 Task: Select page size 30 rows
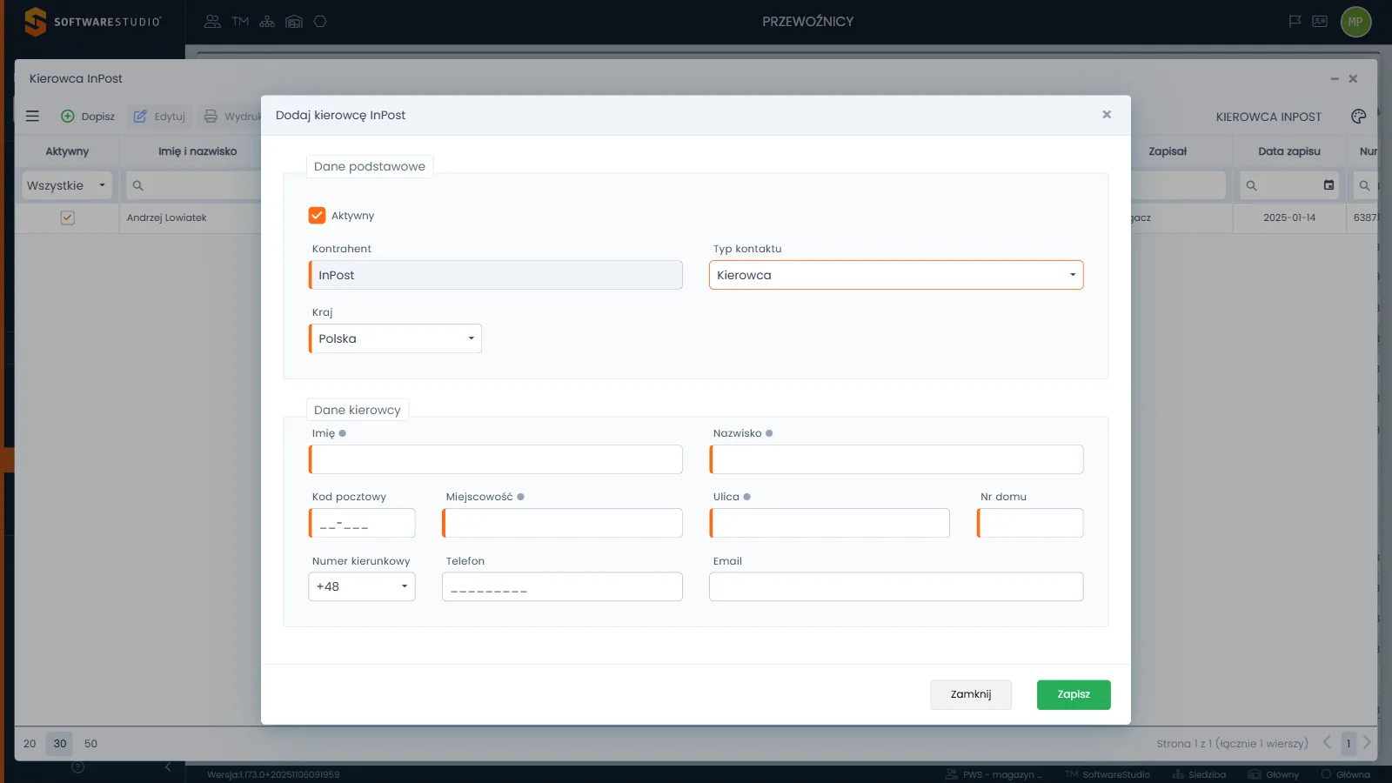coord(60,744)
